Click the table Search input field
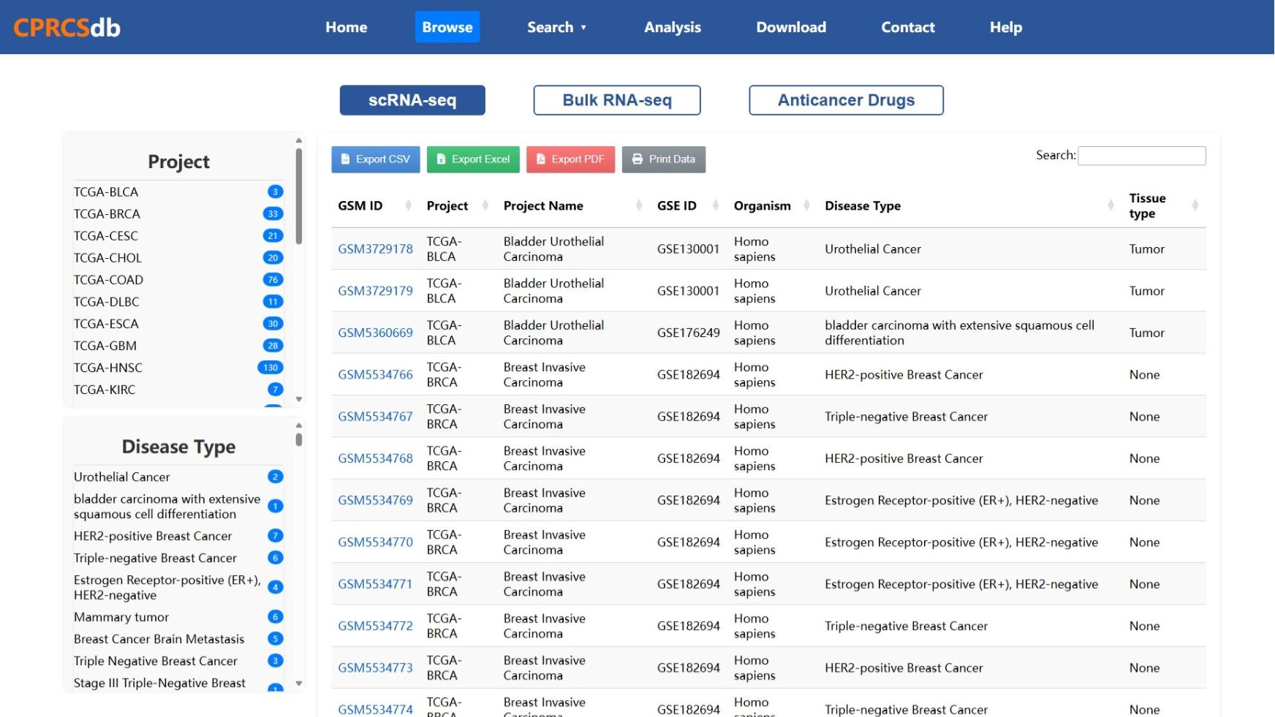Image resolution: width=1275 pixels, height=717 pixels. tap(1141, 156)
